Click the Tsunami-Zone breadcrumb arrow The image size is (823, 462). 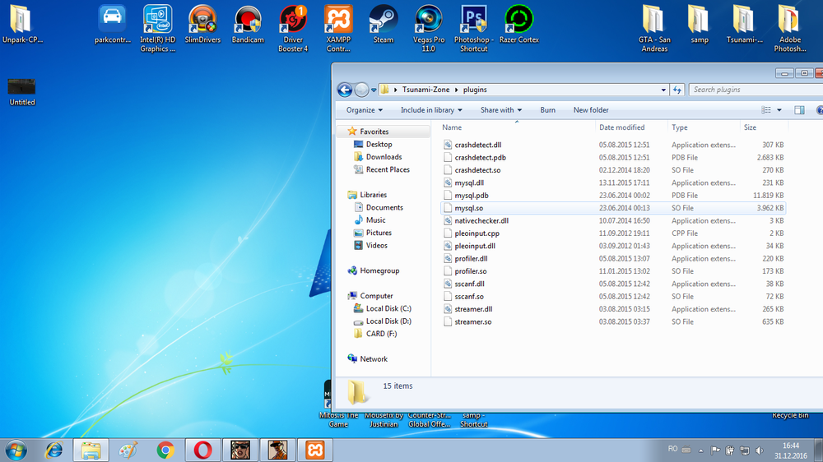[456, 90]
